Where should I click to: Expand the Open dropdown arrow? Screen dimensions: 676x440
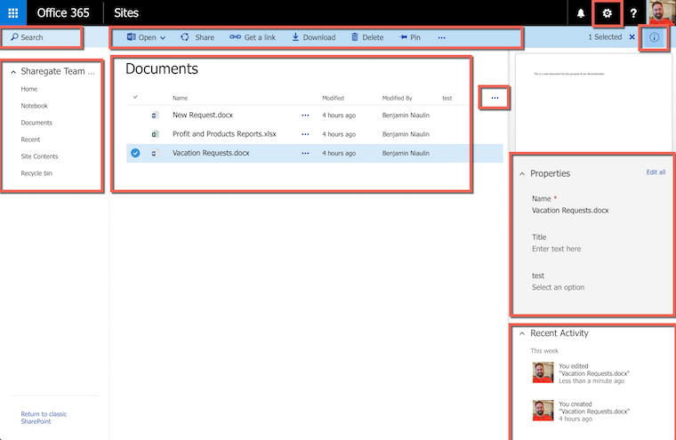coord(163,38)
